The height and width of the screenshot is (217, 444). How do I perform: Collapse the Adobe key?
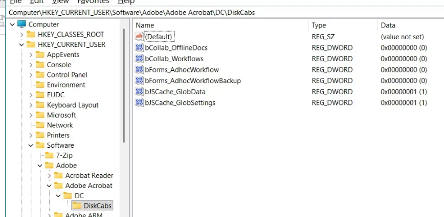[x=40, y=166]
